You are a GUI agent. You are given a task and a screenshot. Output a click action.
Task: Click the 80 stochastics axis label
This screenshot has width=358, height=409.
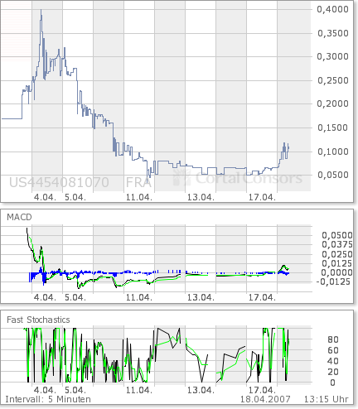pos(333,339)
